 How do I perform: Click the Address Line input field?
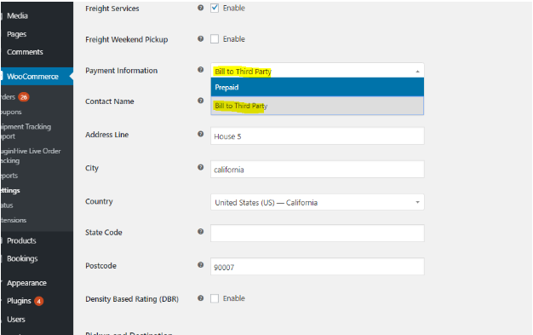317,136
